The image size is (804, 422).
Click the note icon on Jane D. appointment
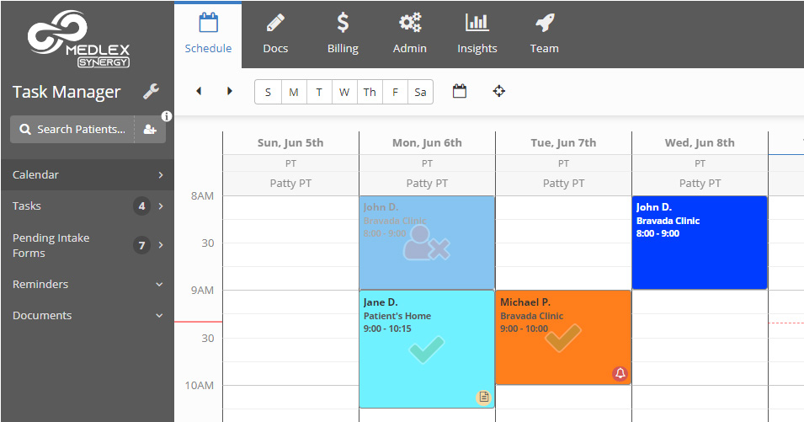483,397
